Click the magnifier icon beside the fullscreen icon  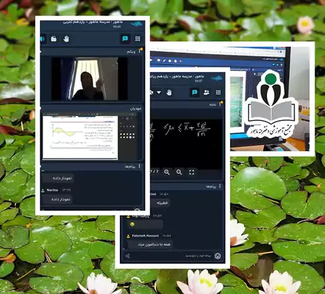pyautogui.click(x=180, y=172)
